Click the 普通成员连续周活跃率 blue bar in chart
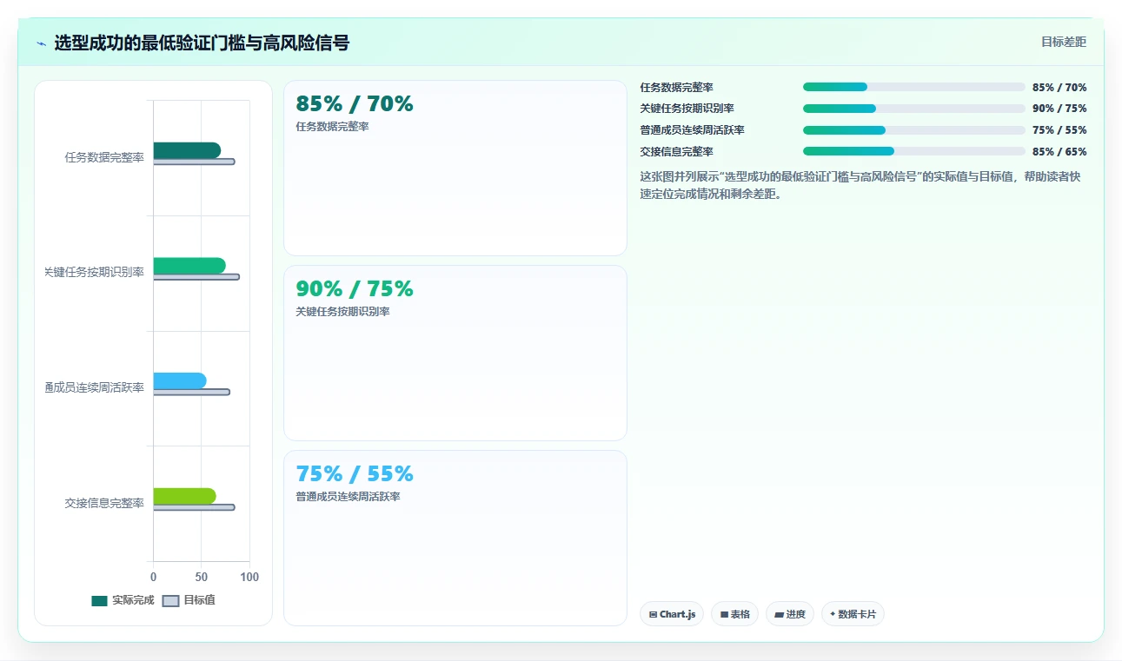 (180, 380)
